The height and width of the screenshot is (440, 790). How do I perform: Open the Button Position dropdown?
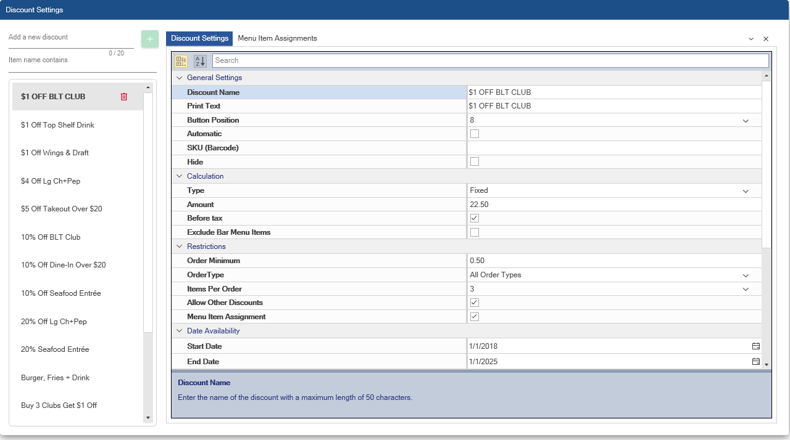[x=746, y=121]
